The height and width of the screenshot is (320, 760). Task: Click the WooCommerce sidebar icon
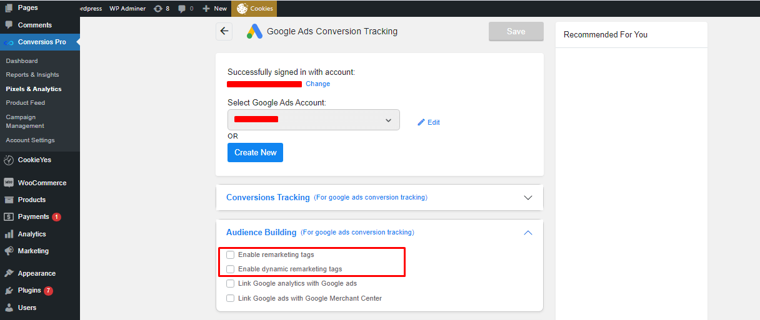point(9,183)
